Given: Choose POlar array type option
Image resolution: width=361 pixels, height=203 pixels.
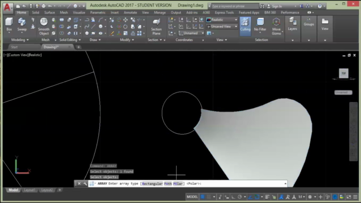Looking at the screenshot, I should (x=178, y=184).
